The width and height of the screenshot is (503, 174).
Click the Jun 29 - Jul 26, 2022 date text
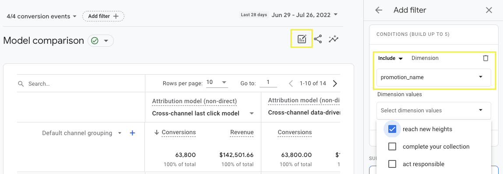point(301,14)
